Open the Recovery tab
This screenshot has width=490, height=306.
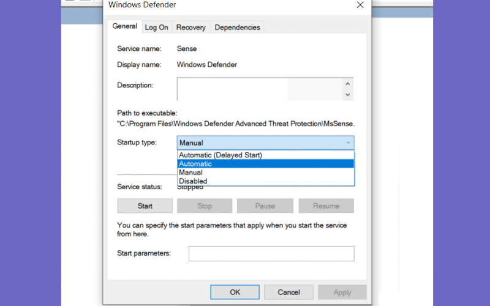point(190,28)
